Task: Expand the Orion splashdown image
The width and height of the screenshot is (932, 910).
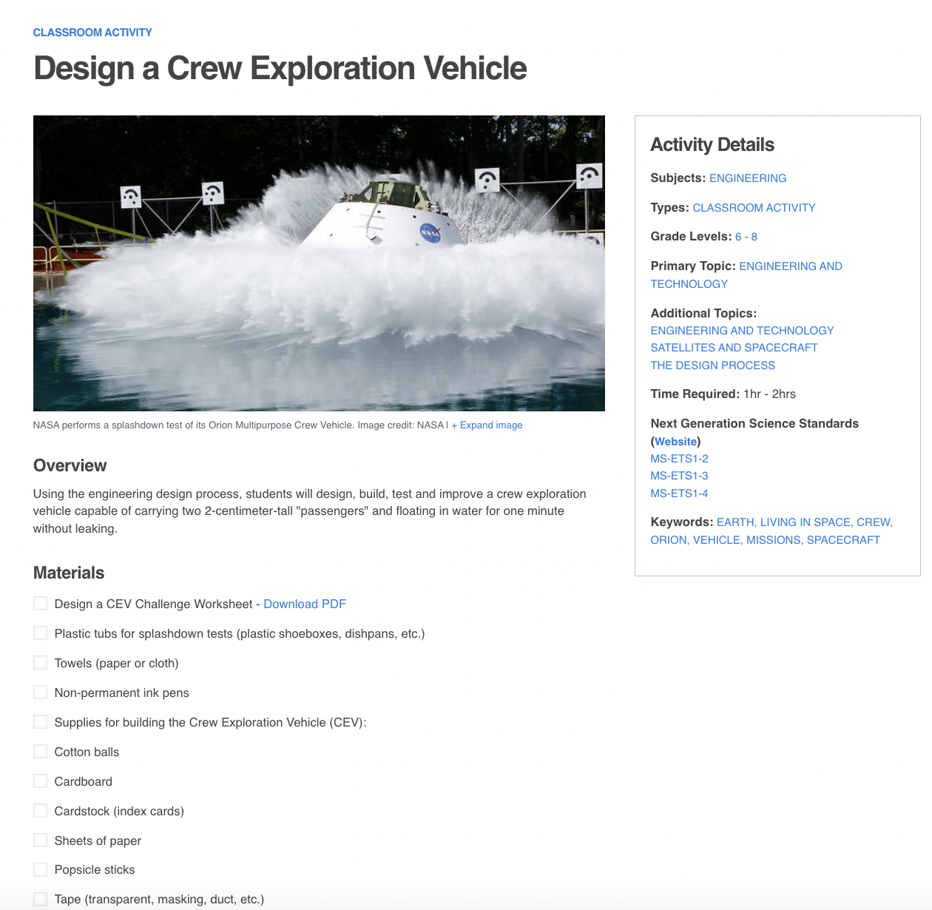Action: tap(486, 425)
